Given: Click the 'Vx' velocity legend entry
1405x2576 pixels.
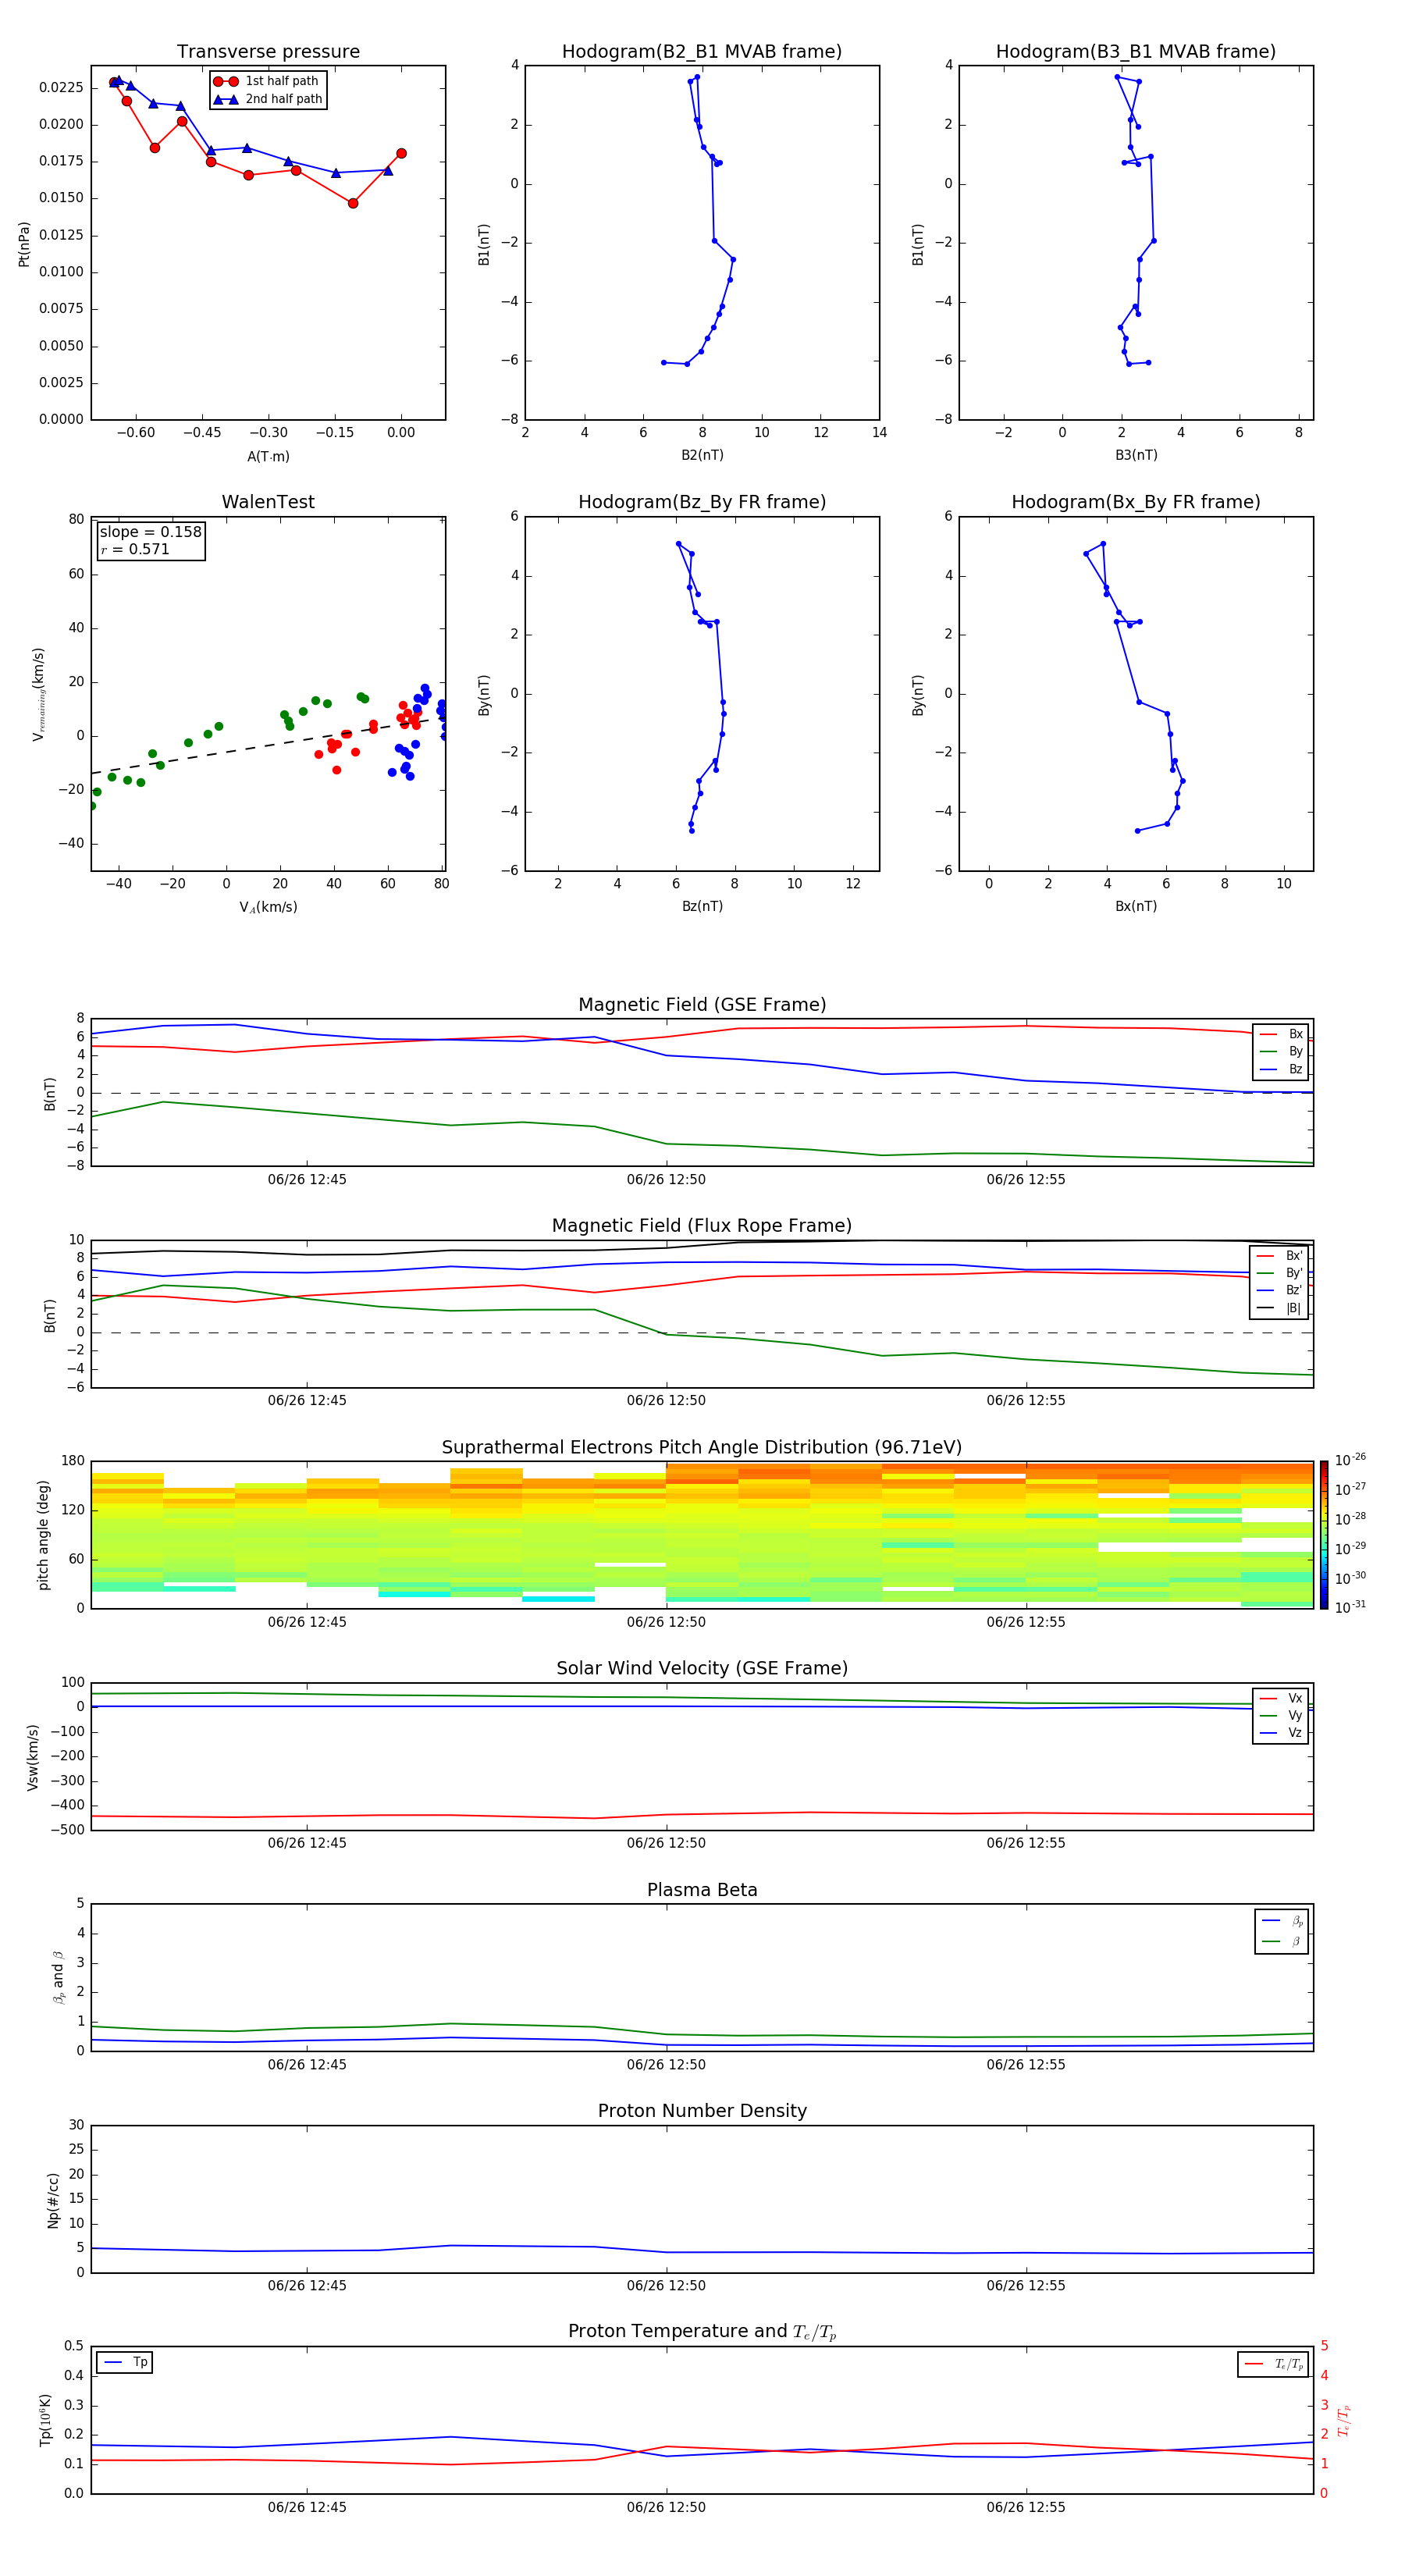Looking at the screenshot, I should [x=1281, y=1698].
